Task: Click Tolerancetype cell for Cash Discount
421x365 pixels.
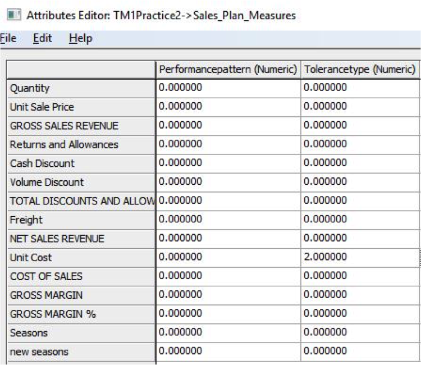Action: pos(359,163)
